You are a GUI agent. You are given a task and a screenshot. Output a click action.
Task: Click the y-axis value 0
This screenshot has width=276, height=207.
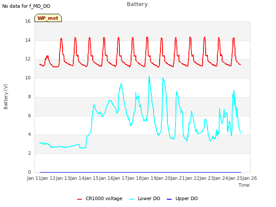click(29, 172)
